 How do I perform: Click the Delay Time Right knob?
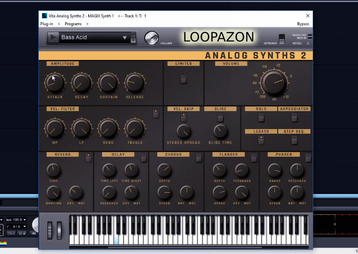point(131,171)
